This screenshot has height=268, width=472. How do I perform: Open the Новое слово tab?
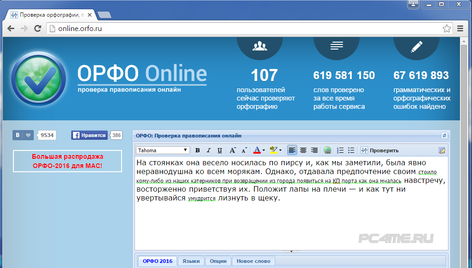(x=253, y=261)
